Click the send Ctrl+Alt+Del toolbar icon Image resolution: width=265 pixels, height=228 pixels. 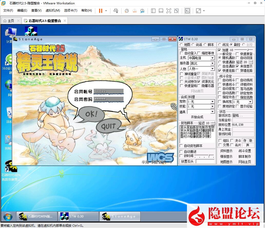pyautogui.click(x=116, y=11)
